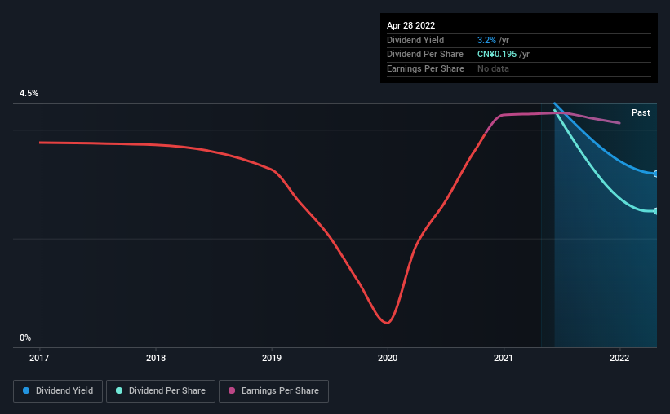Click the 0% y-axis label
Screen dimensions: 670x414
pyautogui.click(x=25, y=337)
